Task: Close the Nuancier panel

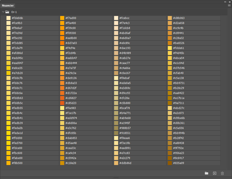Action: tap(230, 2)
